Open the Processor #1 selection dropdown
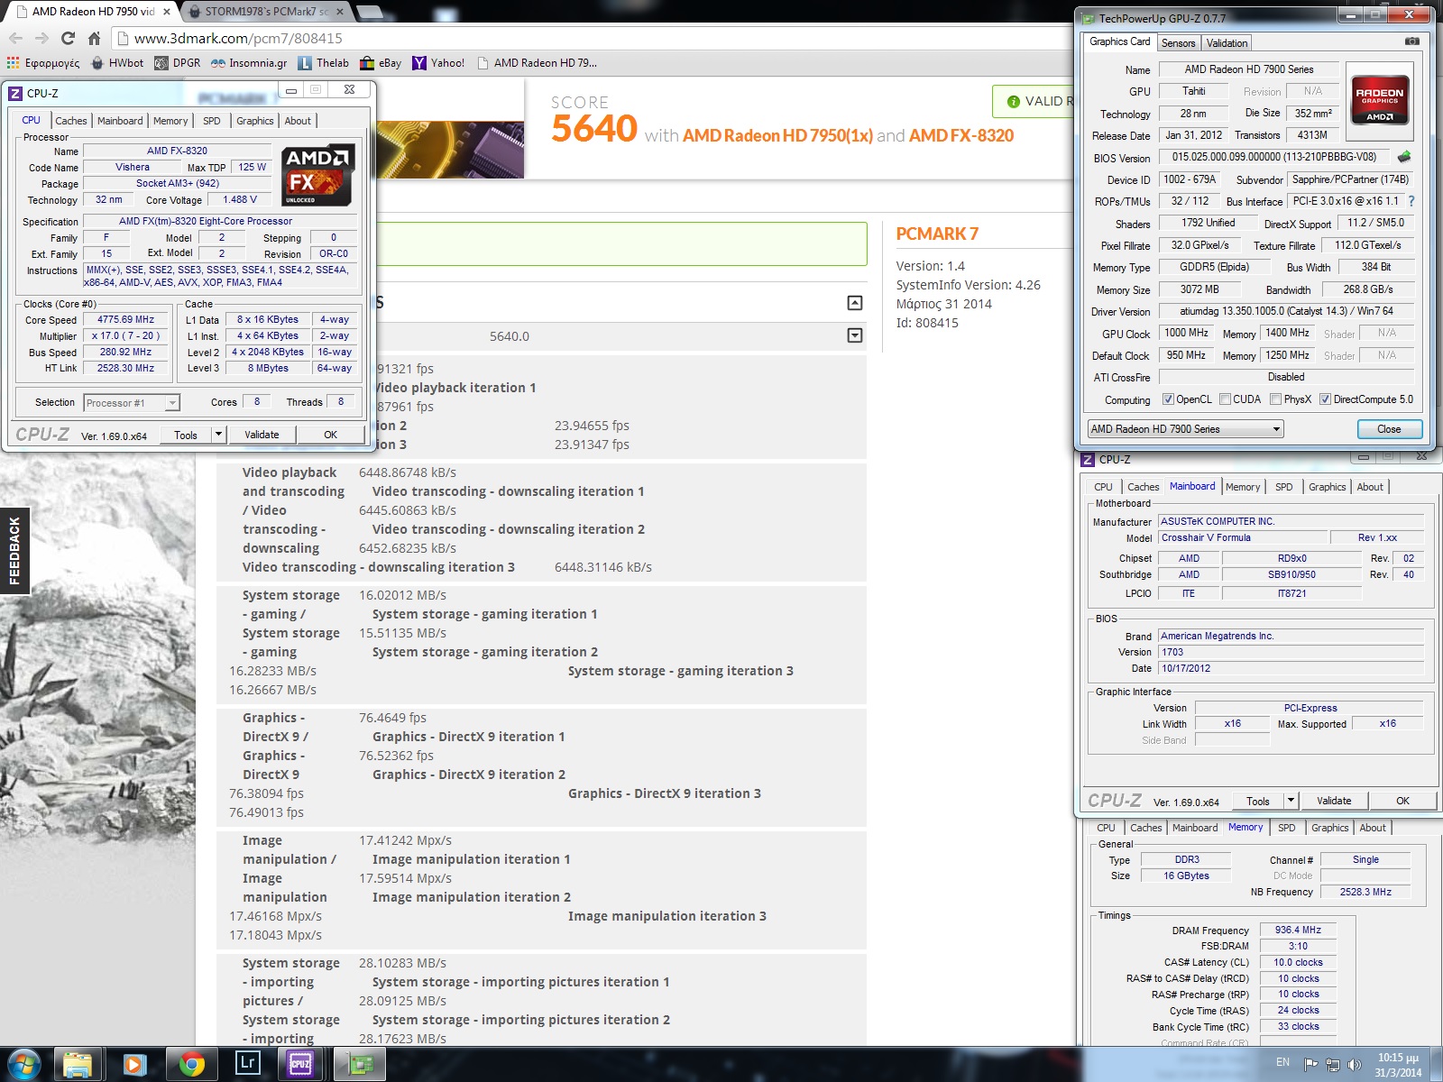Image resolution: width=1443 pixels, height=1082 pixels. (132, 403)
